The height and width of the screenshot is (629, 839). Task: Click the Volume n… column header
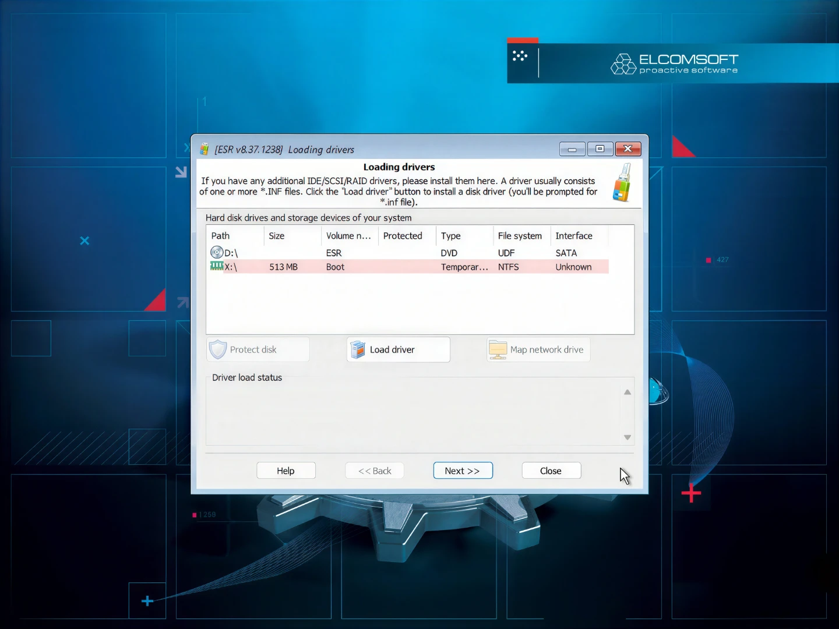[x=350, y=236]
